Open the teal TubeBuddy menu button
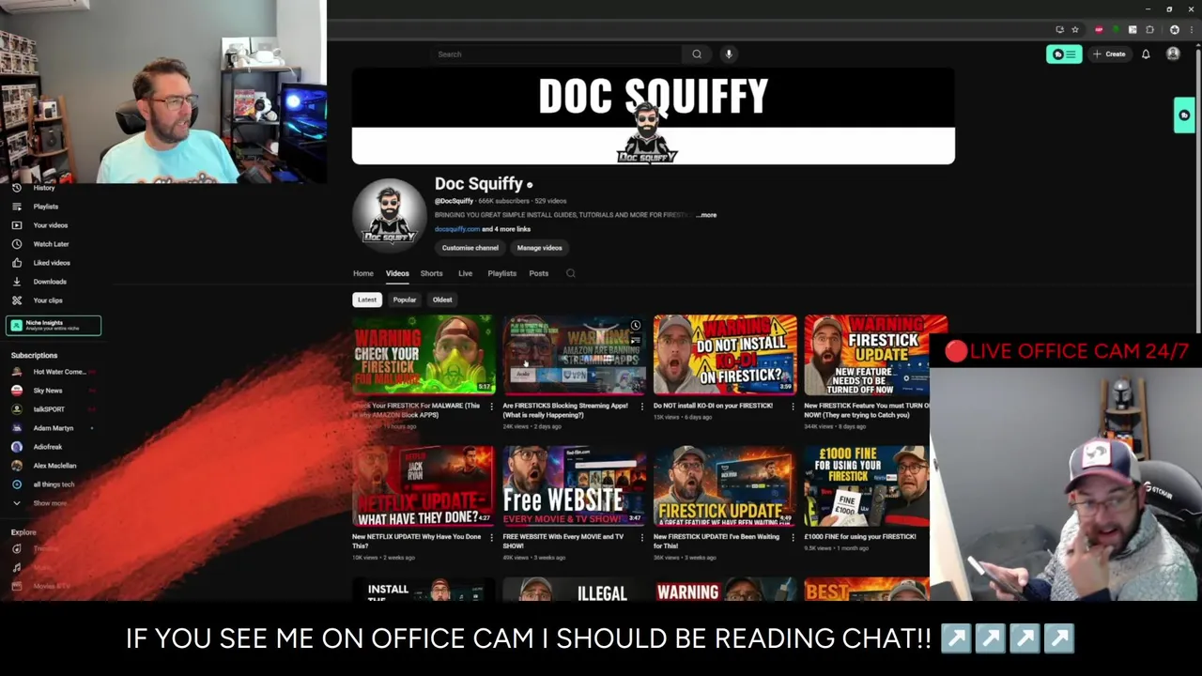Viewport: 1202px width, 676px height. click(x=1064, y=54)
